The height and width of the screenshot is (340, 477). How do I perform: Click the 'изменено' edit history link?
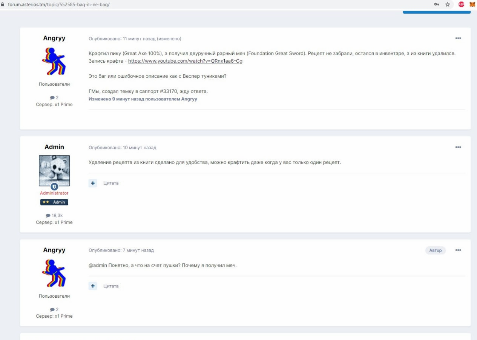click(169, 39)
